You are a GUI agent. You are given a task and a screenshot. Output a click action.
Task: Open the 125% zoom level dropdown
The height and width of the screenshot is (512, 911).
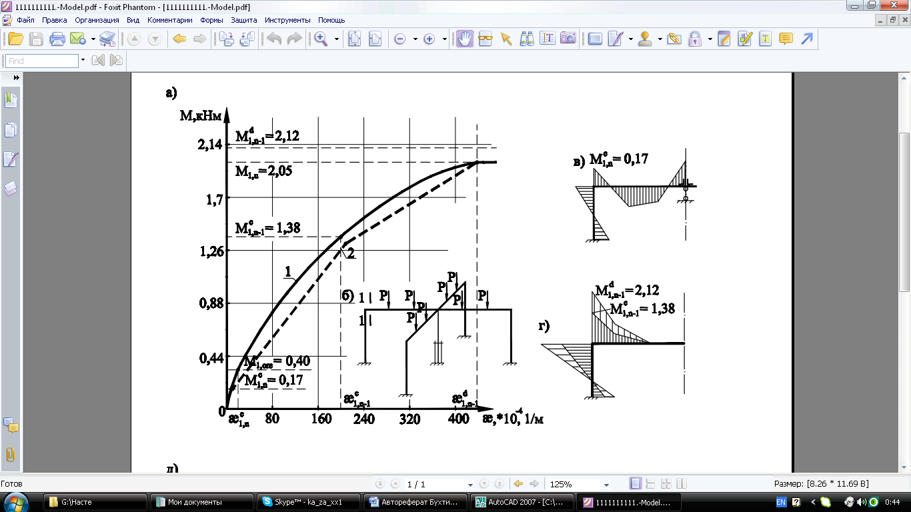tap(606, 485)
